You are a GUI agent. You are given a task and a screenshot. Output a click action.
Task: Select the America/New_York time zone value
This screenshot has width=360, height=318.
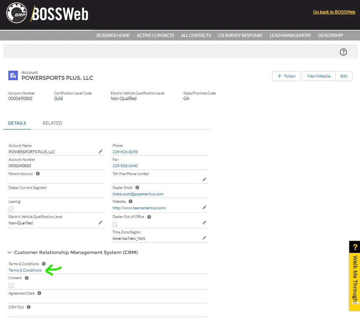coord(129,239)
